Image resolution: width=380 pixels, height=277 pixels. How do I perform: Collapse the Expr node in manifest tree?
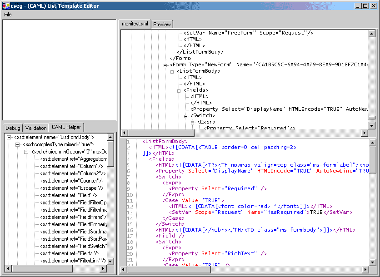[192, 123]
